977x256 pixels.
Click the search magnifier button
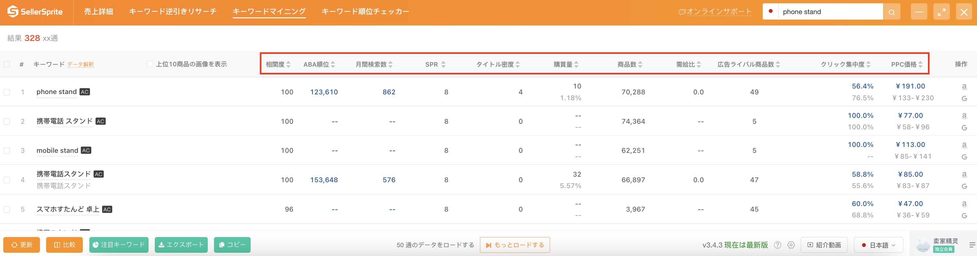coord(892,12)
